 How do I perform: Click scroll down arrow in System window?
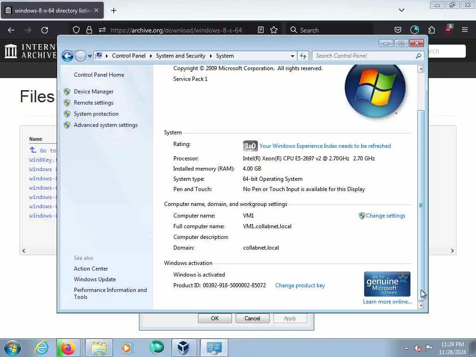point(421,306)
